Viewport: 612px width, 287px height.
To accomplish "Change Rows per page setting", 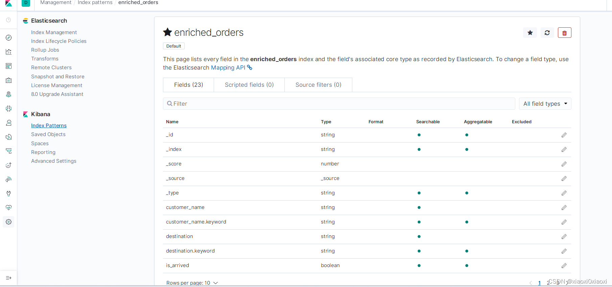I will click(192, 283).
